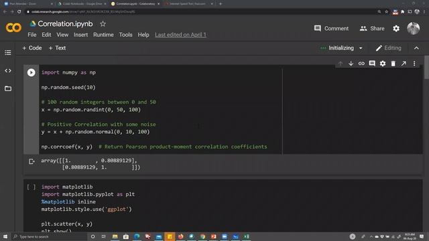
Task: Open the Files sidebar panel
Action: pyautogui.click(x=8, y=88)
